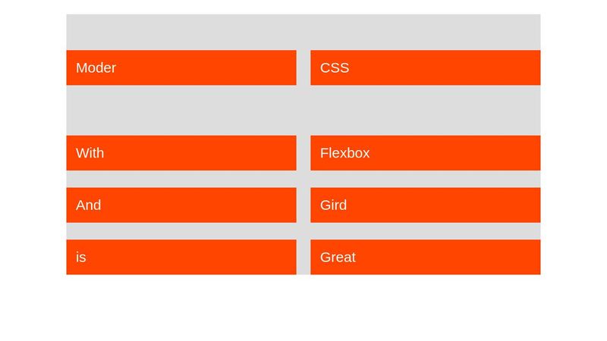Click gray gap between Flexbox and Gird
607x341 pixels.
point(426,179)
